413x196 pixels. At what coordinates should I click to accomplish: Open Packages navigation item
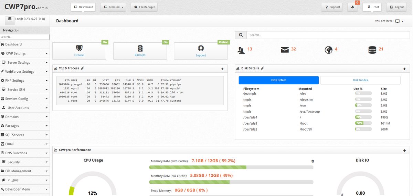tap(25, 126)
